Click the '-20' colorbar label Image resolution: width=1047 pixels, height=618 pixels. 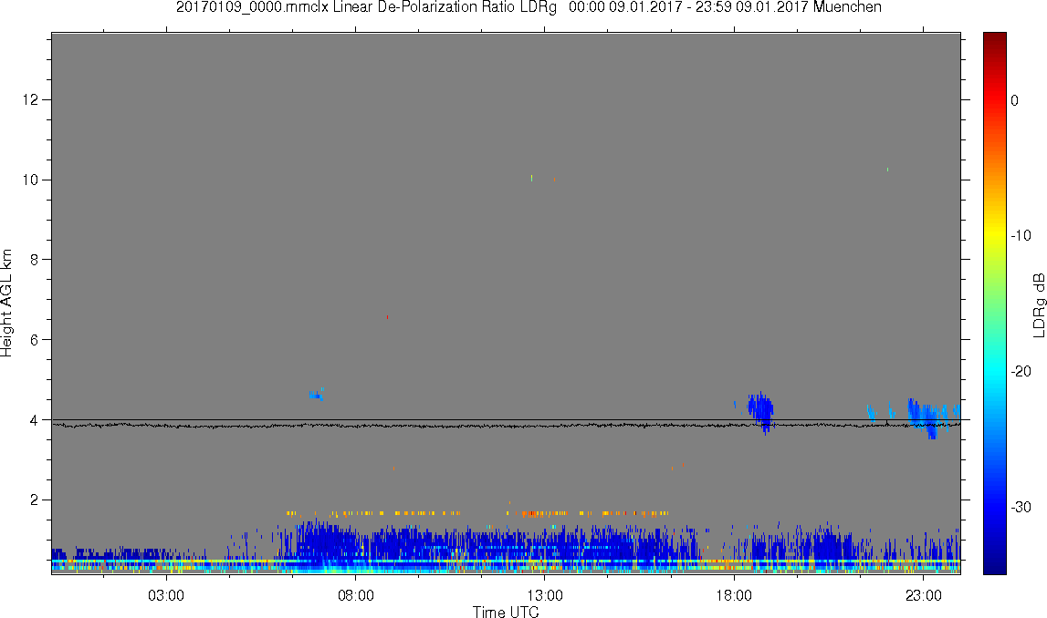pos(1021,372)
